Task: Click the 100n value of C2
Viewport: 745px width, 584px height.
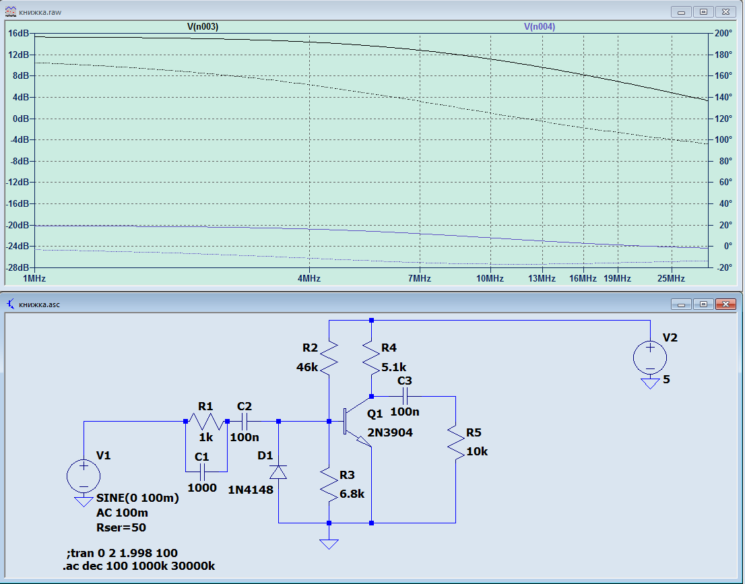Action: (245, 437)
